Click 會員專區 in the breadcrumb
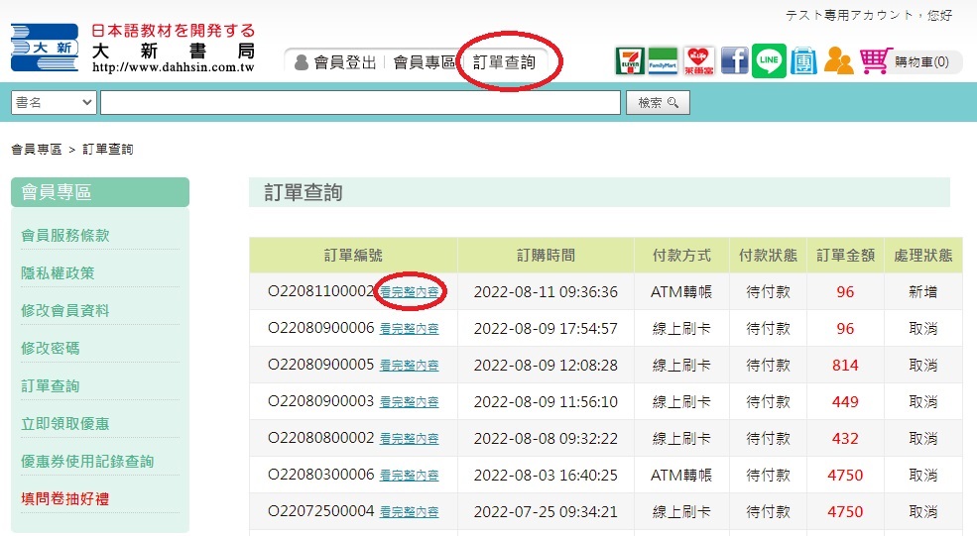This screenshot has width=977, height=536. (x=36, y=150)
